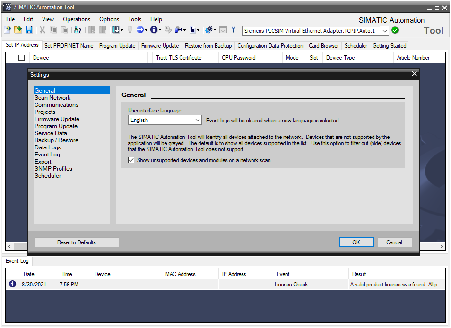Click the Save floppy disk icon
Viewport: 451px width, 328px height.
click(x=29, y=30)
